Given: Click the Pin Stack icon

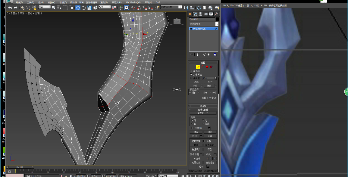Looking at the screenshot, I should 192,54.
